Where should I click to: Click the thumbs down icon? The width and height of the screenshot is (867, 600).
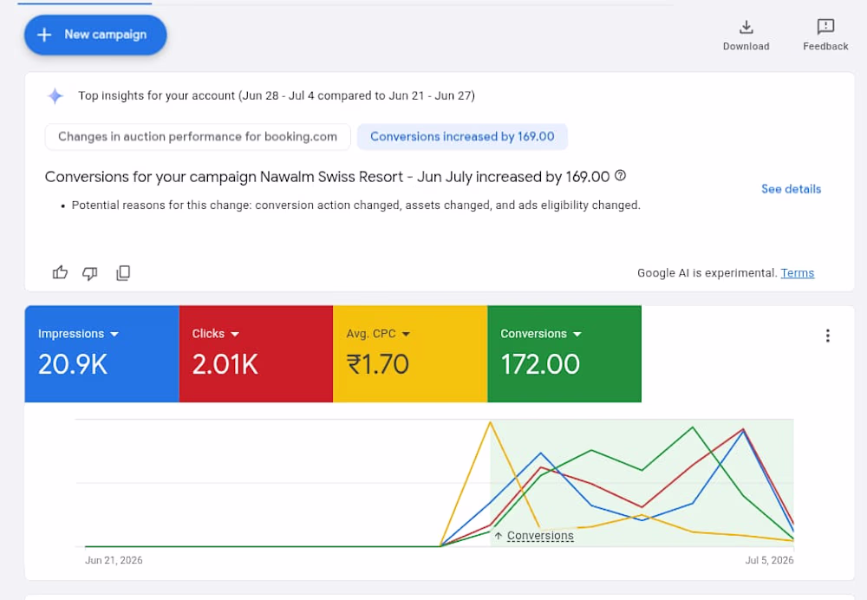(x=90, y=272)
